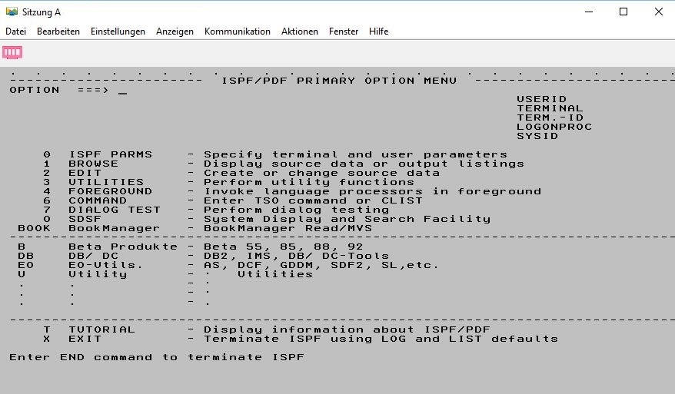Image resolution: width=675 pixels, height=394 pixels.
Task: Click the TUTORIAL option text
Action: click(102, 330)
